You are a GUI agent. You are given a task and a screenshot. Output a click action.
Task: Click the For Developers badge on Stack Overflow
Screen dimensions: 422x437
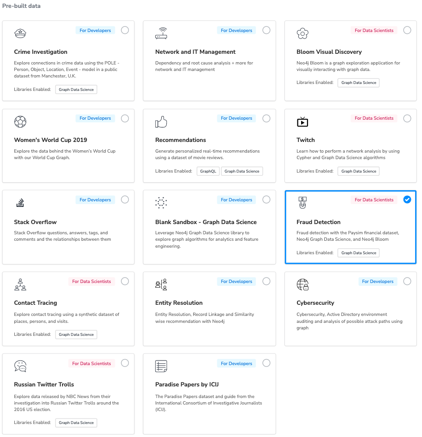[95, 200]
